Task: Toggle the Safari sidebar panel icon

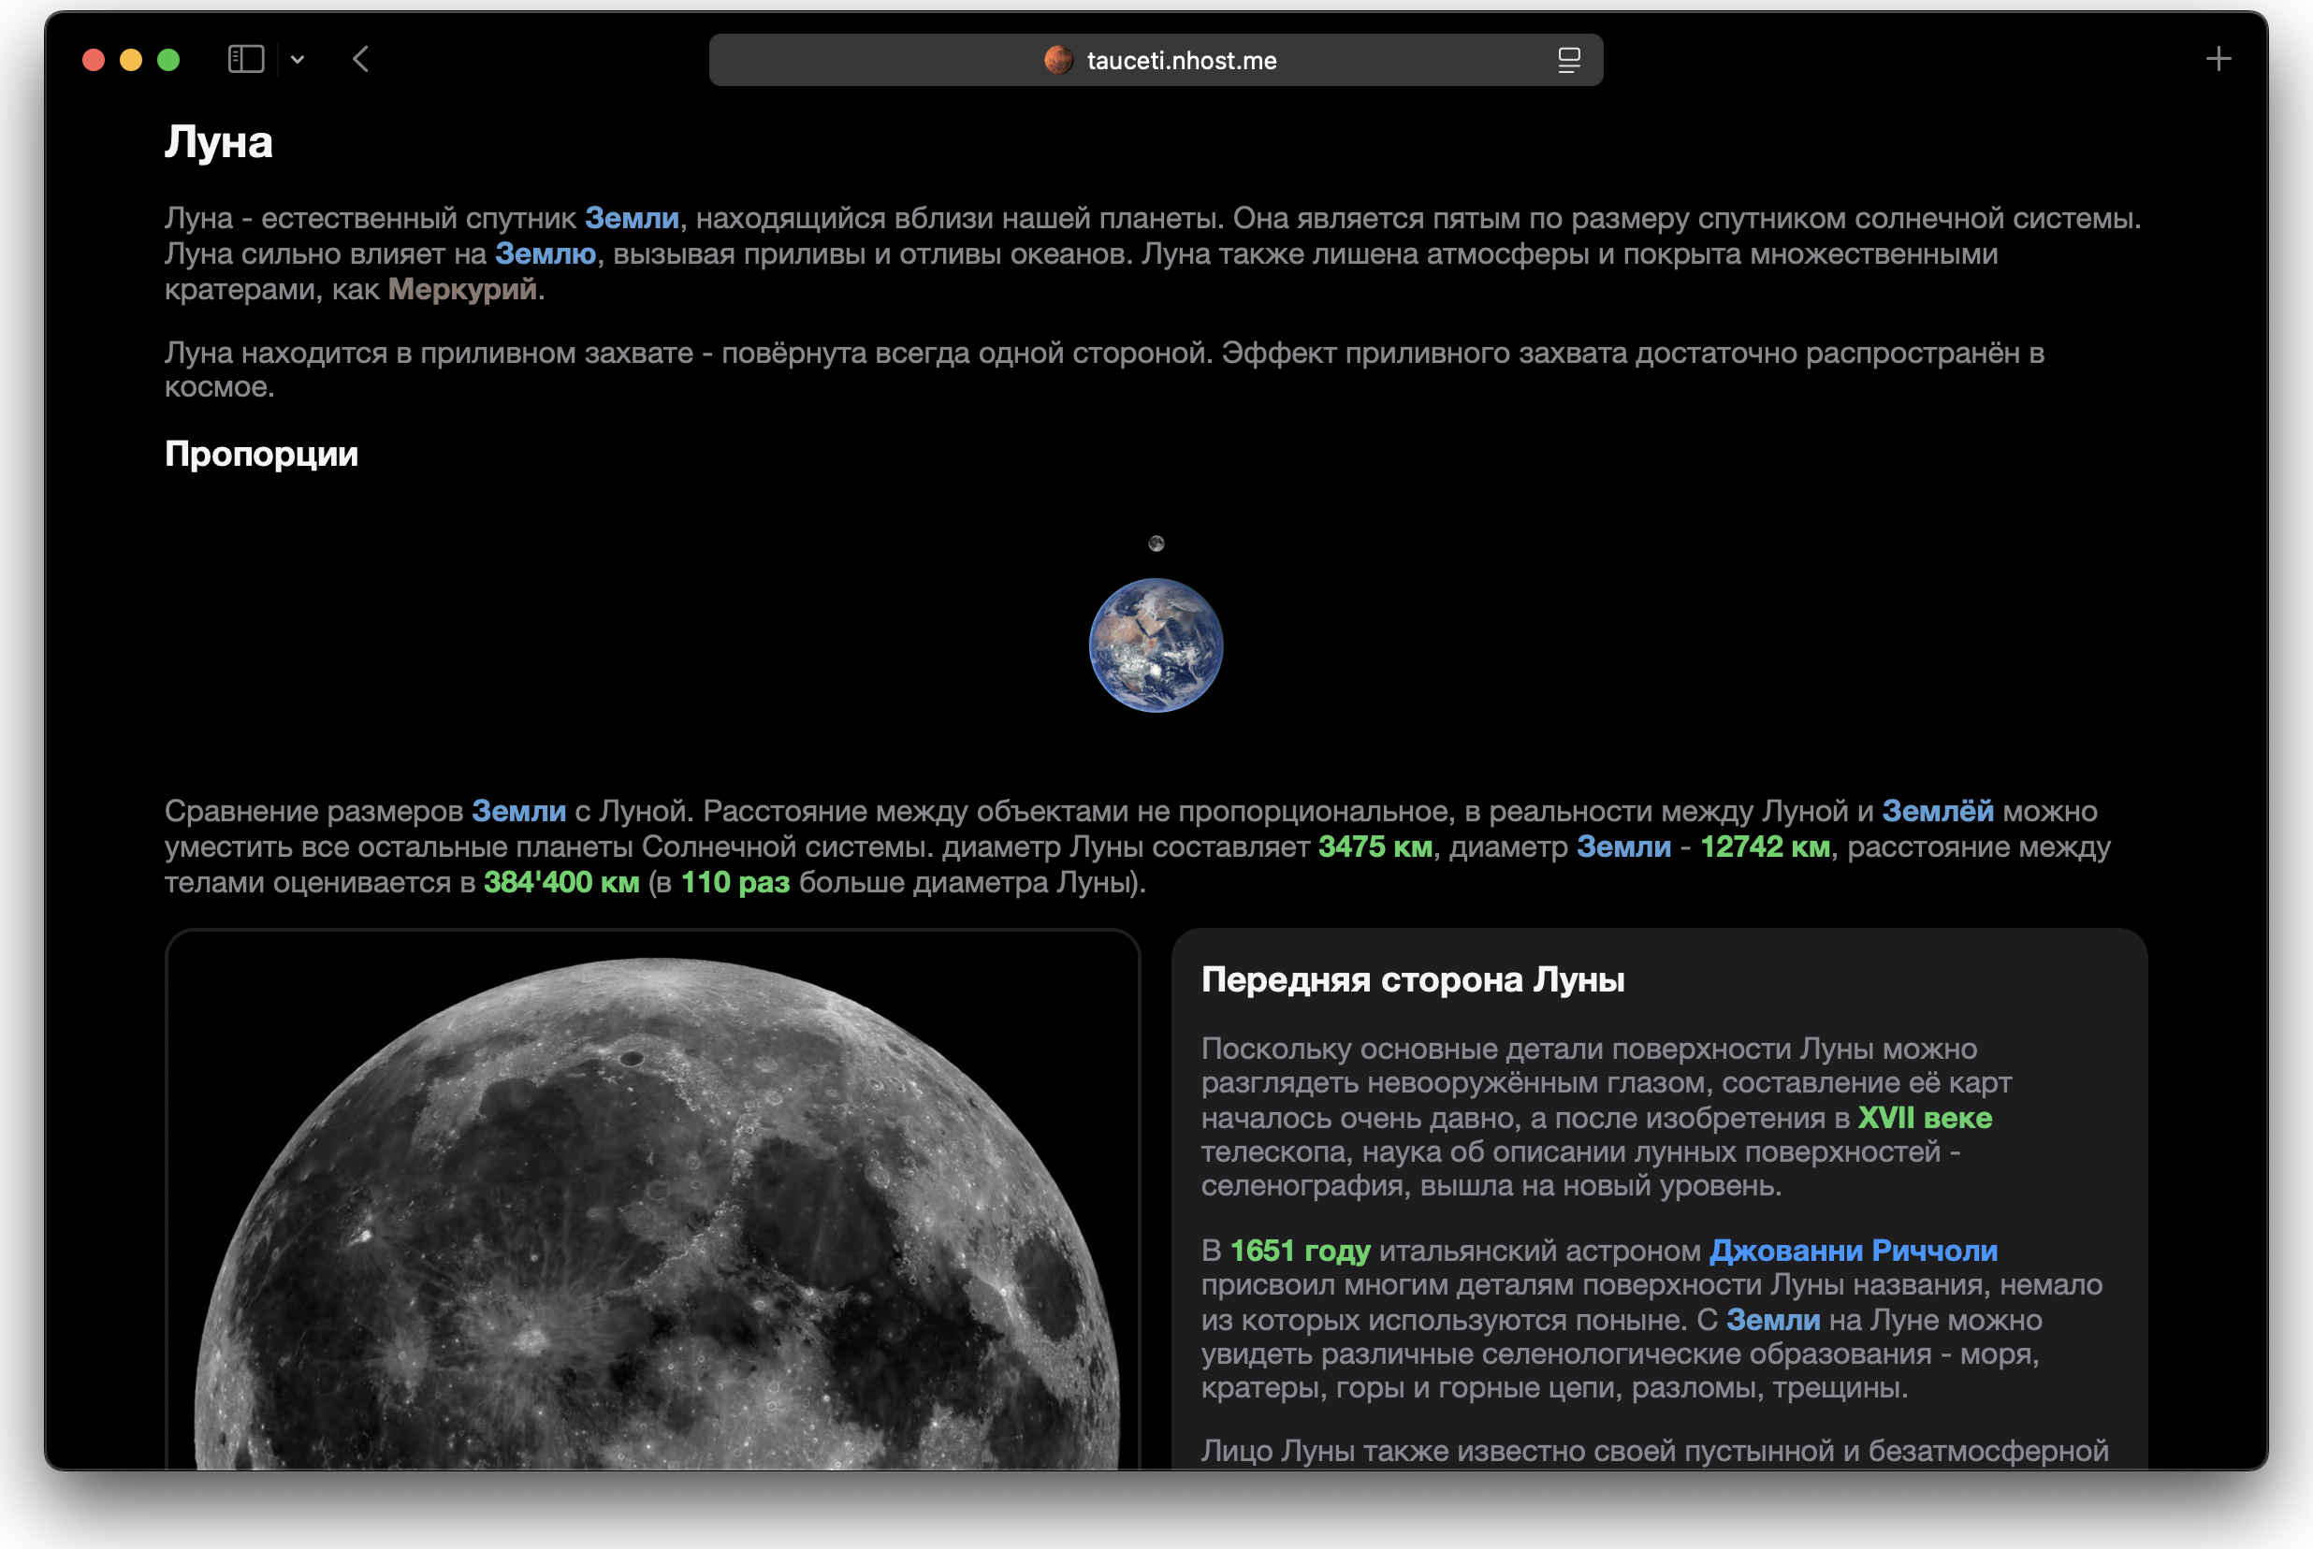Action: pos(246,59)
